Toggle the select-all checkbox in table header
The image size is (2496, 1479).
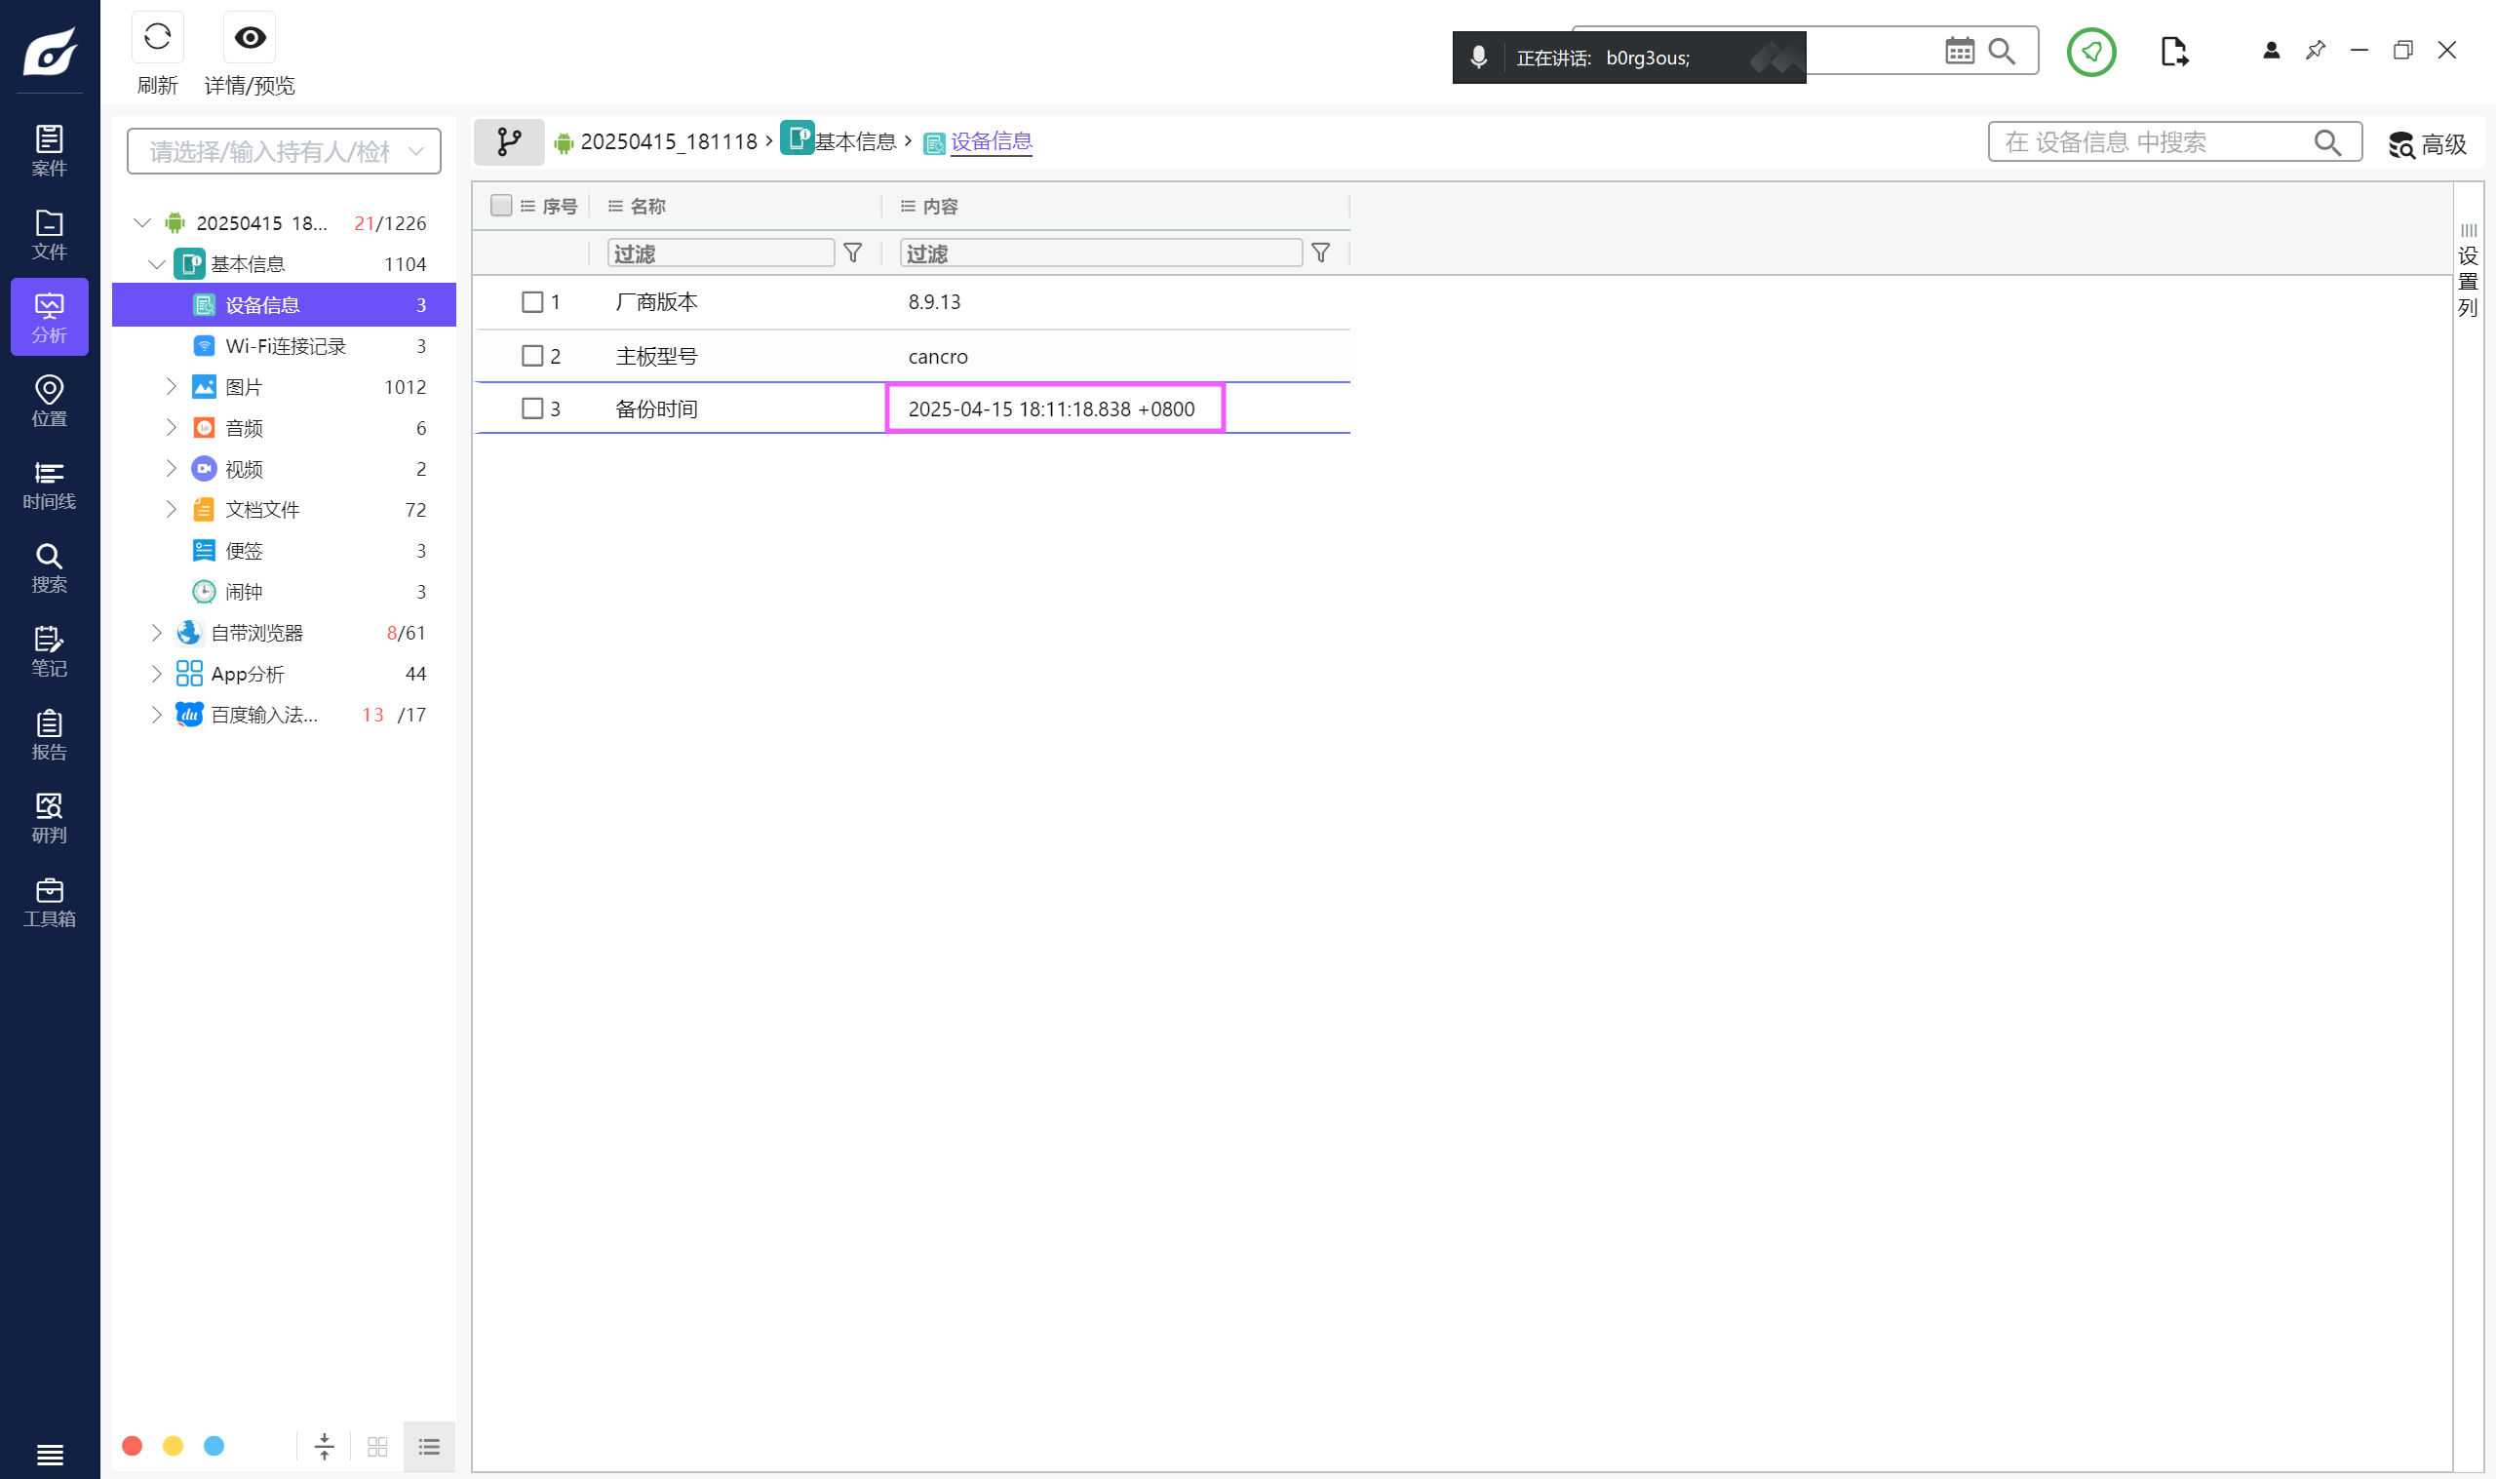point(501,206)
